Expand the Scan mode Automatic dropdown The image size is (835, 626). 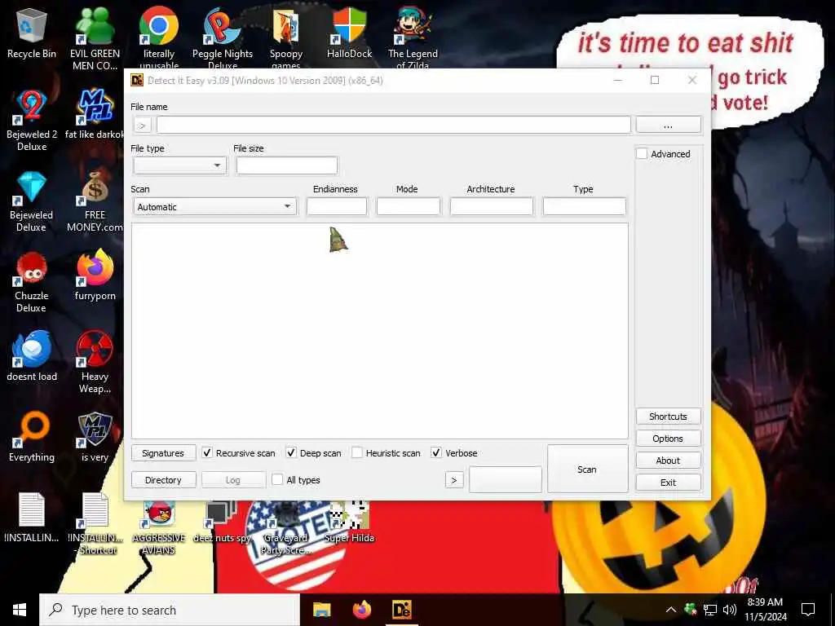point(215,206)
